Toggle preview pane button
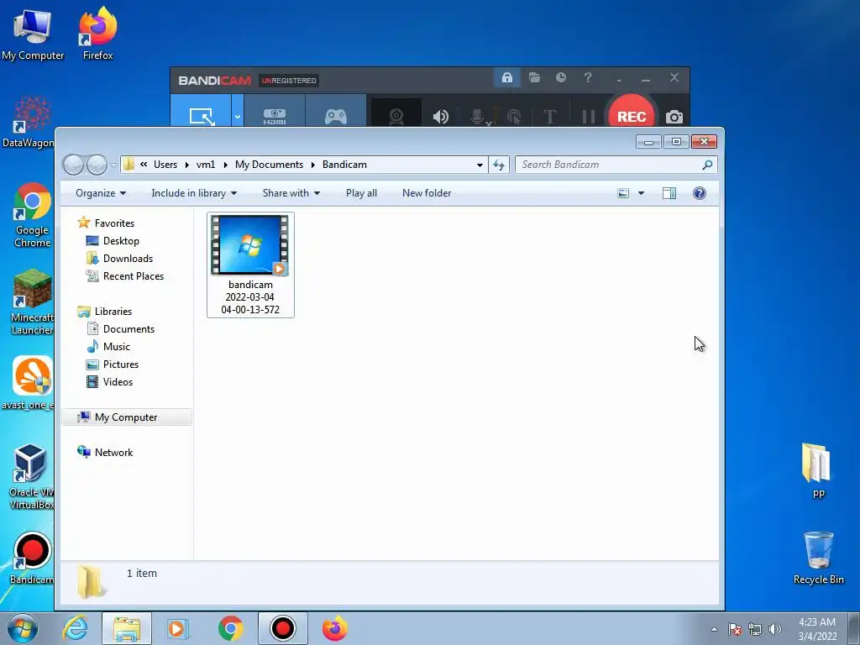Image resolution: width=860 pixels, height=645 pixels. pyautogui.click(x=669, y=193)
